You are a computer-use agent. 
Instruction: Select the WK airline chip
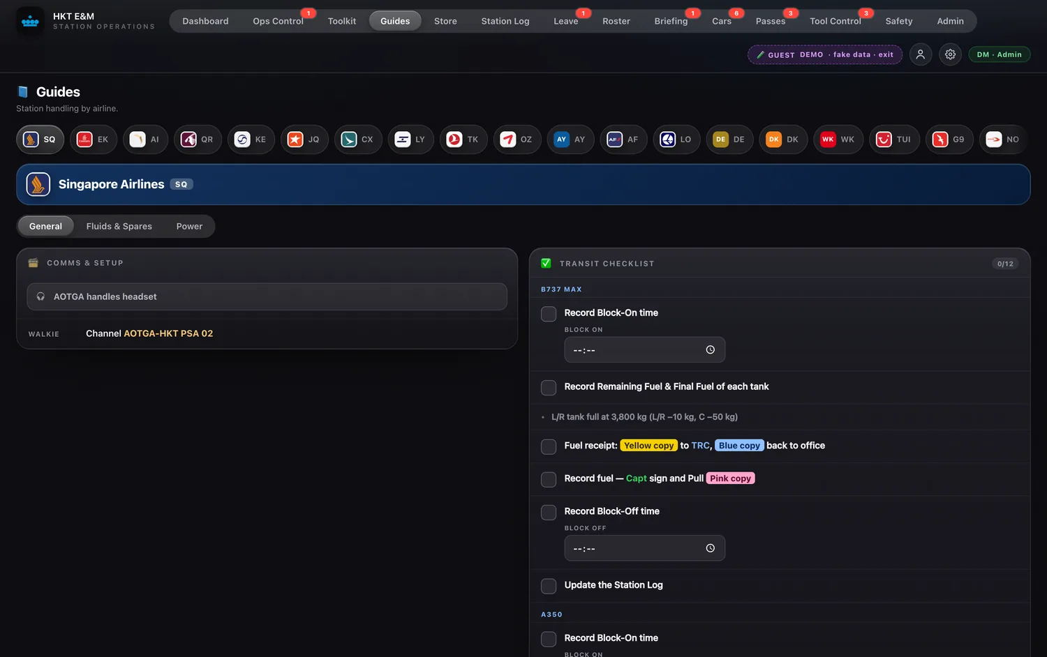point(838,139)
